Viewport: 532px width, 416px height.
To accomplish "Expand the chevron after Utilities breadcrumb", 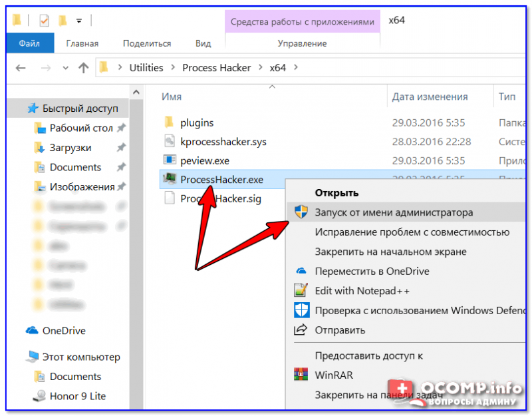I will tap(173, 67).
